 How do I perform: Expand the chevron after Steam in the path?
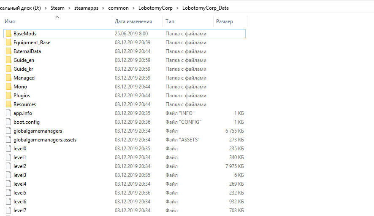69,8
